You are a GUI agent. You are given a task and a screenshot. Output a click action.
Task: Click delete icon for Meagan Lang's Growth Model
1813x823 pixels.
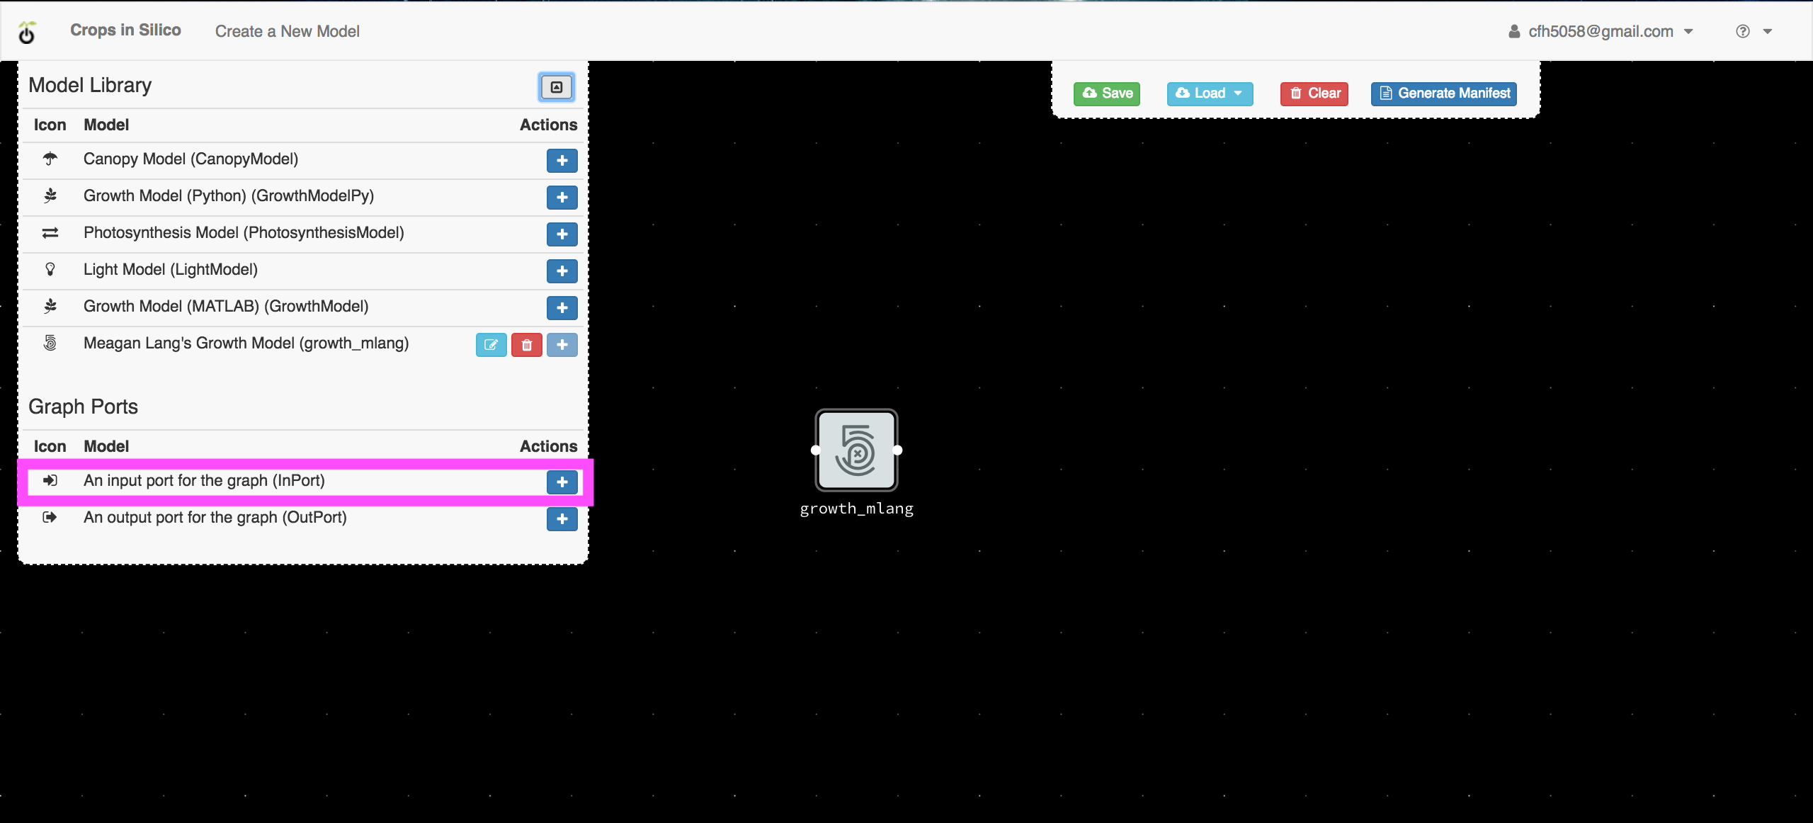[526, 344]
